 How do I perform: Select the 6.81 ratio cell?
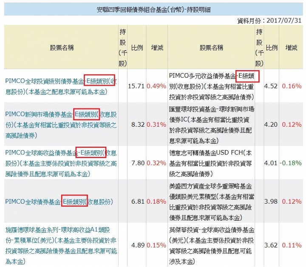(x=138, y=202)
